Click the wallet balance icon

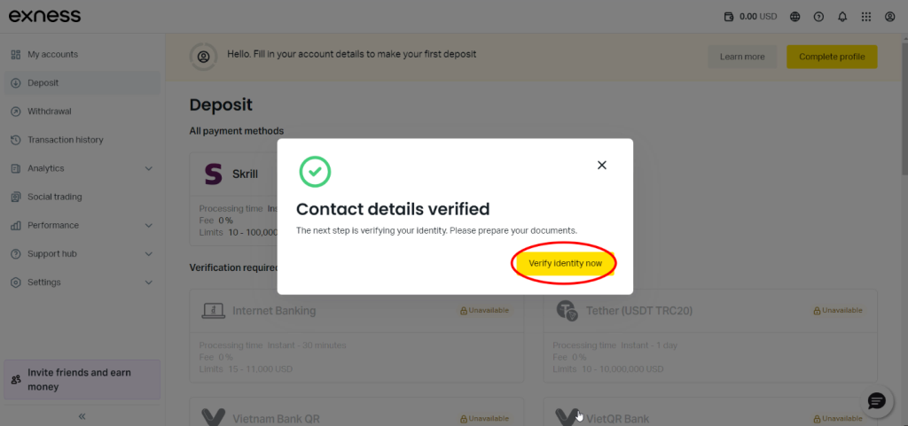(730, 16)
